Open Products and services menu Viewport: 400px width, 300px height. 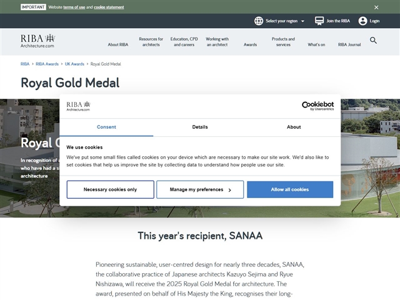[283, 42]
